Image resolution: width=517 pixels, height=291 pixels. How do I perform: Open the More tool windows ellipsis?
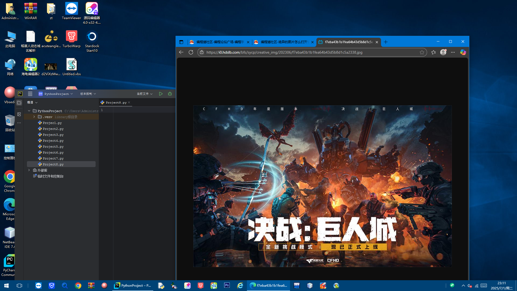19,123
